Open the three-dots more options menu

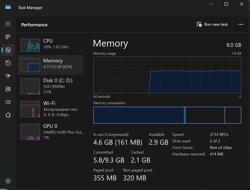tap(241, 24)
